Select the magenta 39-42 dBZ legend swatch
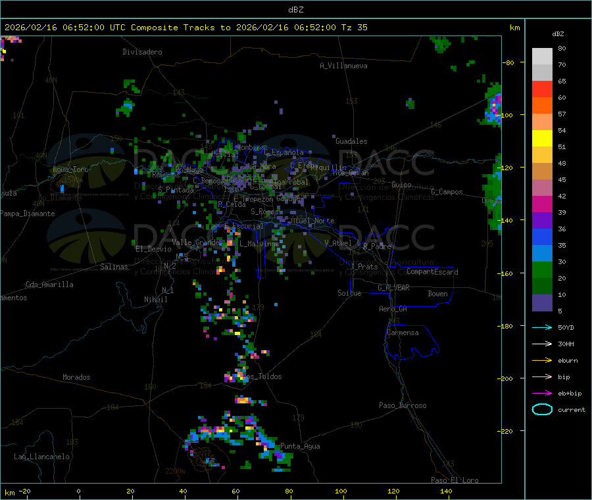Screen dimensions: 592x500 coord(542,204)
